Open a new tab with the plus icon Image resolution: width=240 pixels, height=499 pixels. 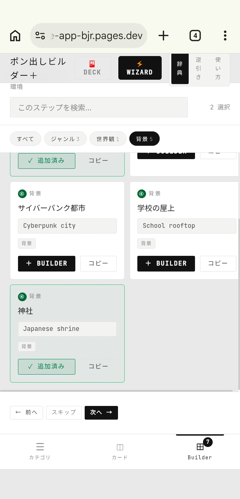[x=163, y=35]
